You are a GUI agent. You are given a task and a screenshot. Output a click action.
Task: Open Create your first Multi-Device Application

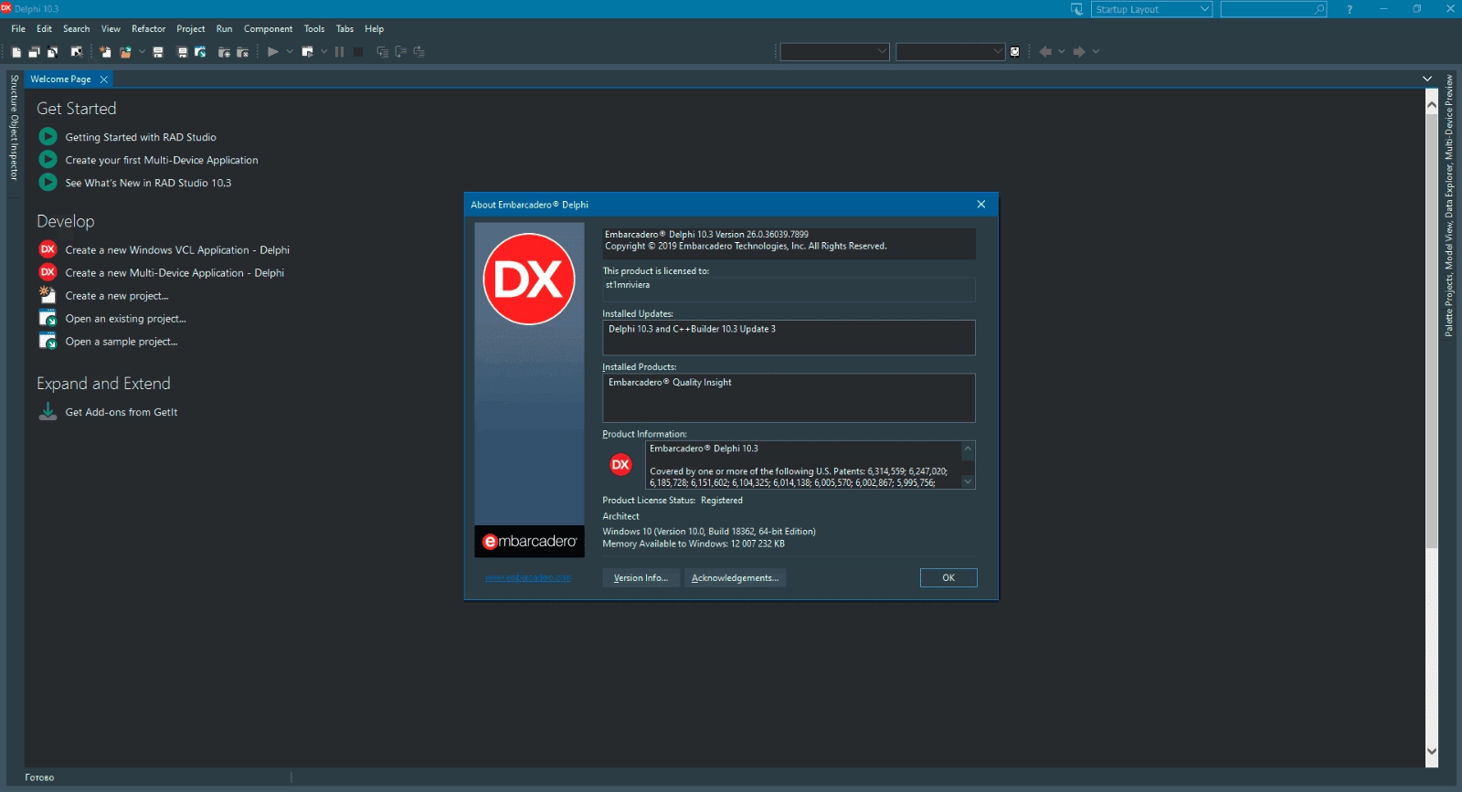click(162, 160)
